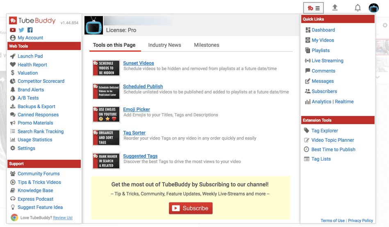Click the headphones icon for Express Podcast
Viewport: 389px width, 227px height.
(x=13, y=199)
